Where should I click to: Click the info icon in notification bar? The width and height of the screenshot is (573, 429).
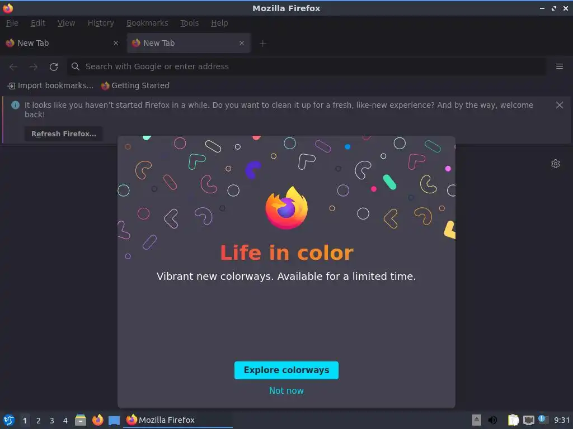pos(15,105)
